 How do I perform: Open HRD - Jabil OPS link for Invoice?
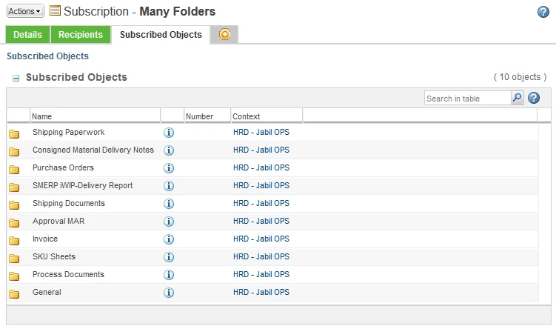pyautogui.click(x=261, y=239)
